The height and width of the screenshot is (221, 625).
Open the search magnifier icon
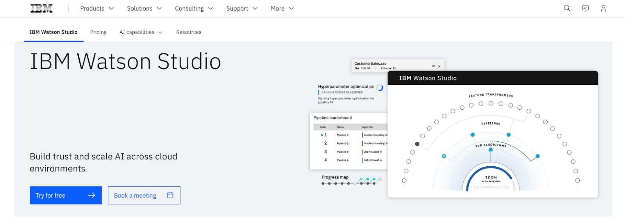pyautogui.click(x=567, y=8)
